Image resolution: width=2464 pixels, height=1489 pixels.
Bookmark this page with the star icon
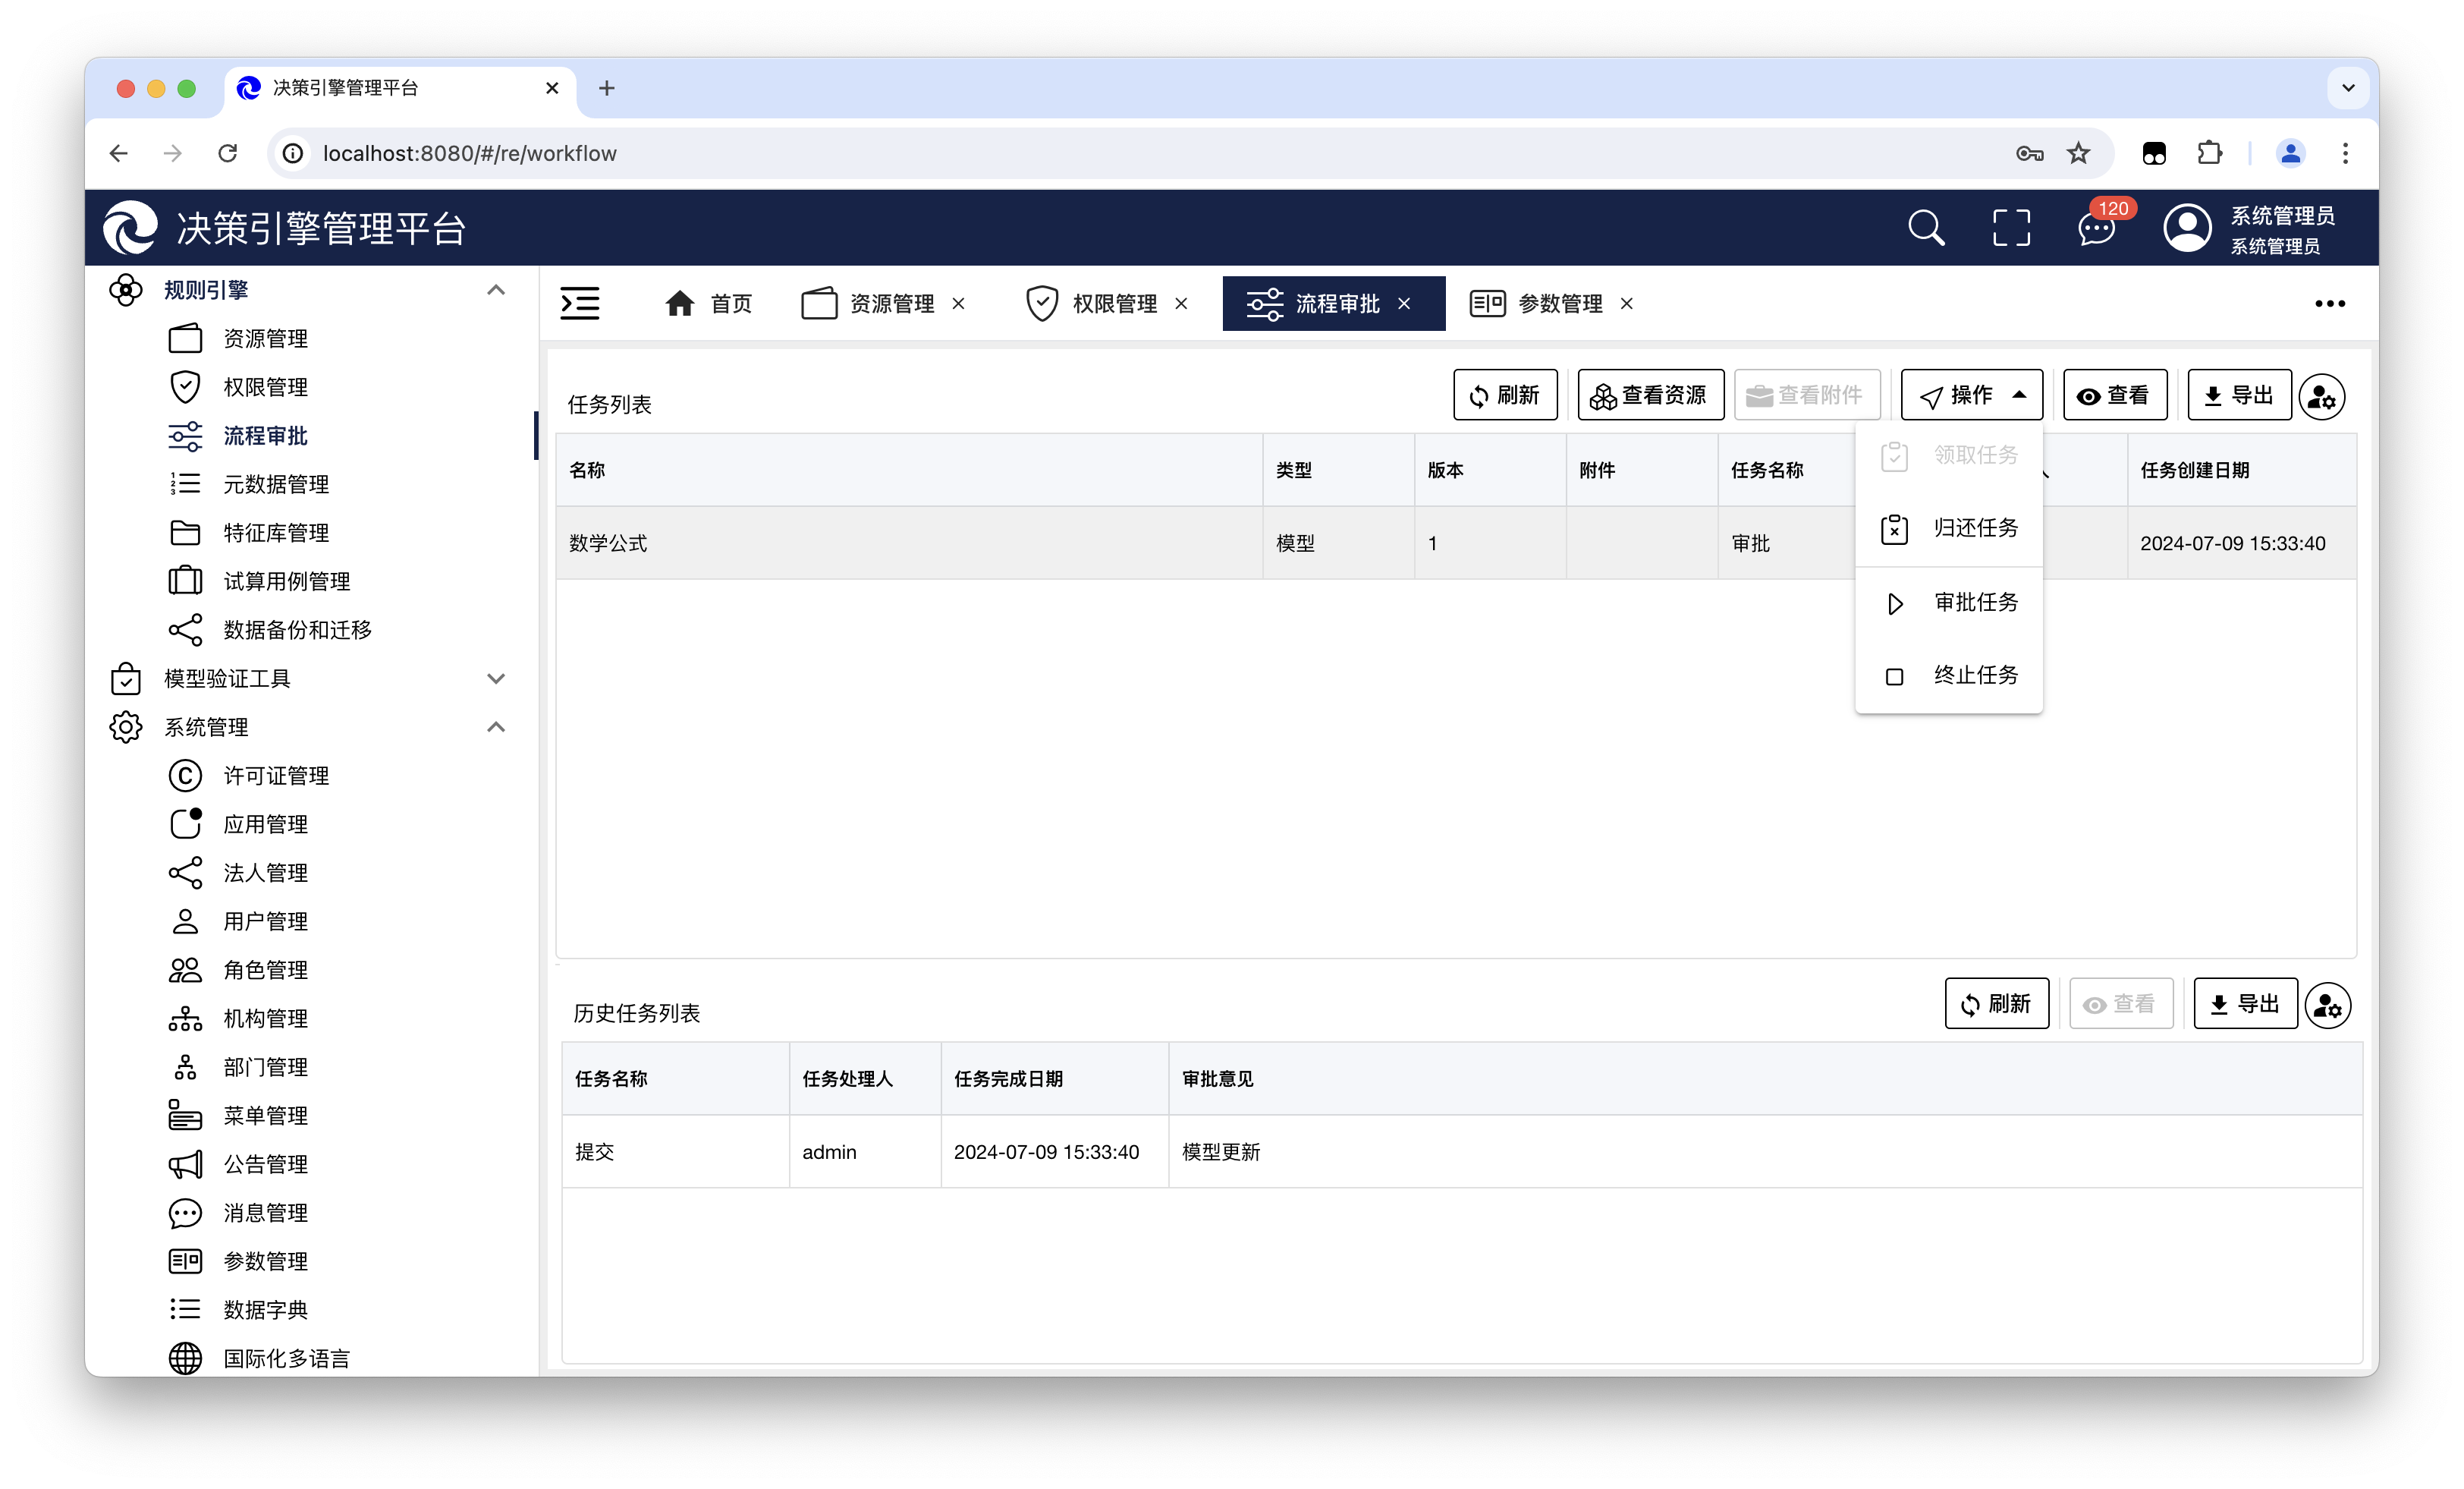click(2078, 153)
